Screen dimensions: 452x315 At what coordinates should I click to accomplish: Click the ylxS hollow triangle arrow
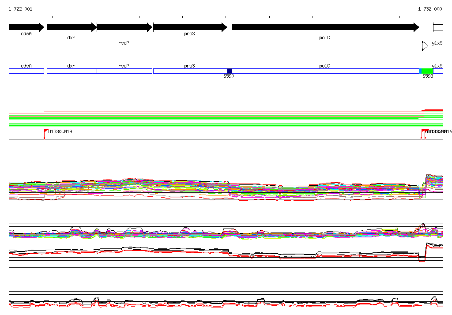click(x=425, y=46)
